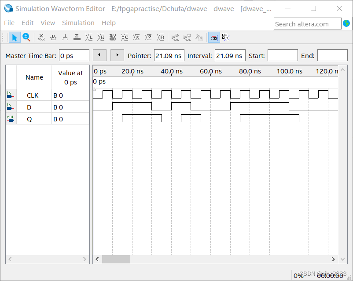Activate the Zoom tool magnifier
This screenshot has width=353, height=281.
click(x=26, y=37)
